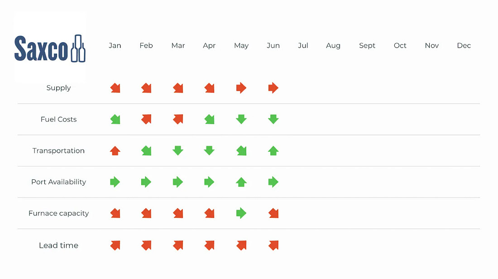
Task: Click the Transportation up arrow for June
Action: [273, 151]
